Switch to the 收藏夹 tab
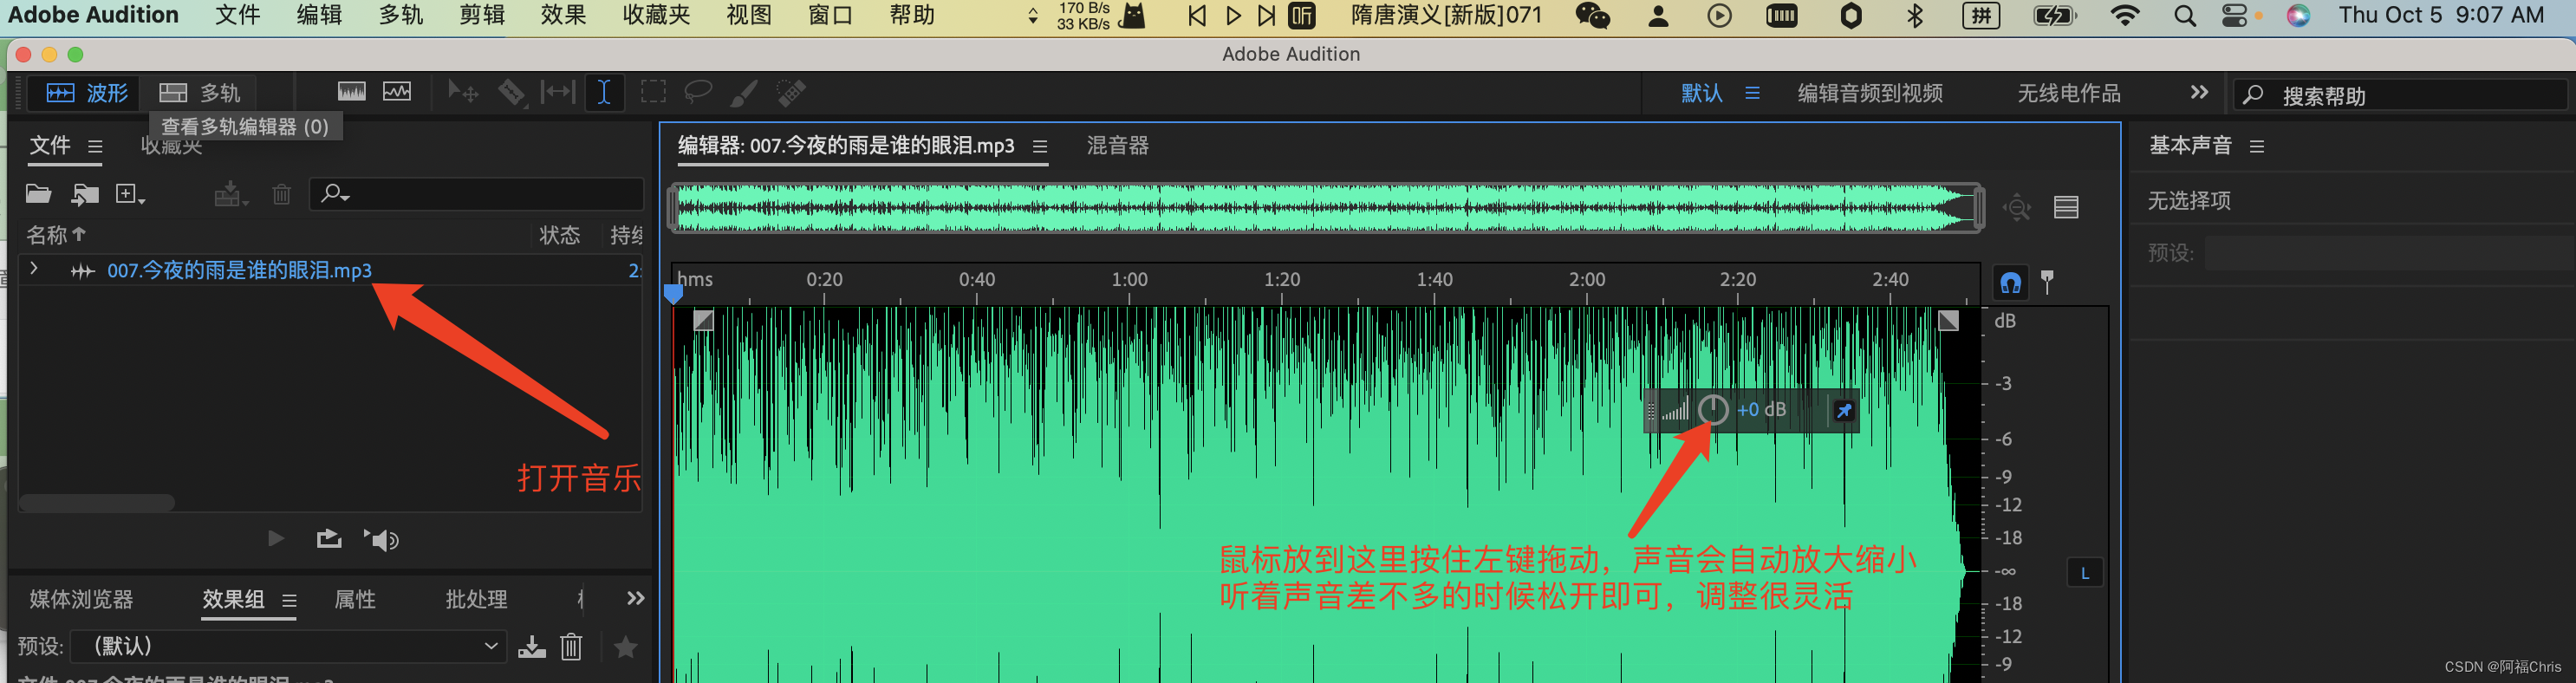2576x683 pixels. pyautogui.click(x=172, y=146)
